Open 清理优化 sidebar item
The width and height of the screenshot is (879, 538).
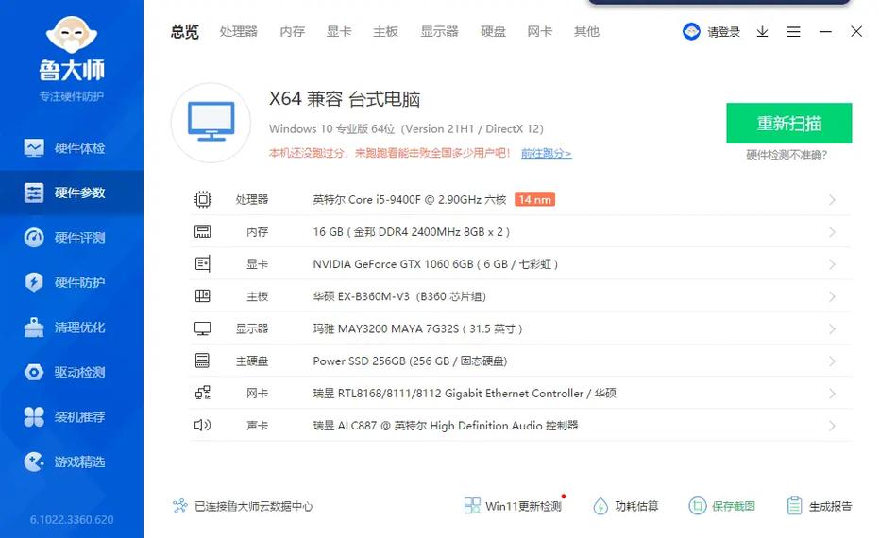71,328
